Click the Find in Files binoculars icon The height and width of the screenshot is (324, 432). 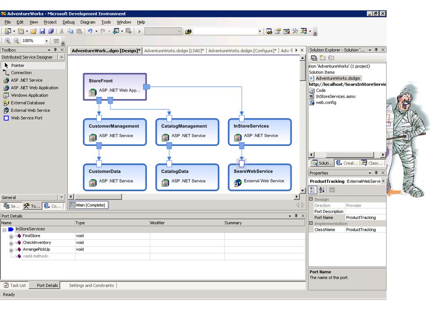(x=189, y=31)
